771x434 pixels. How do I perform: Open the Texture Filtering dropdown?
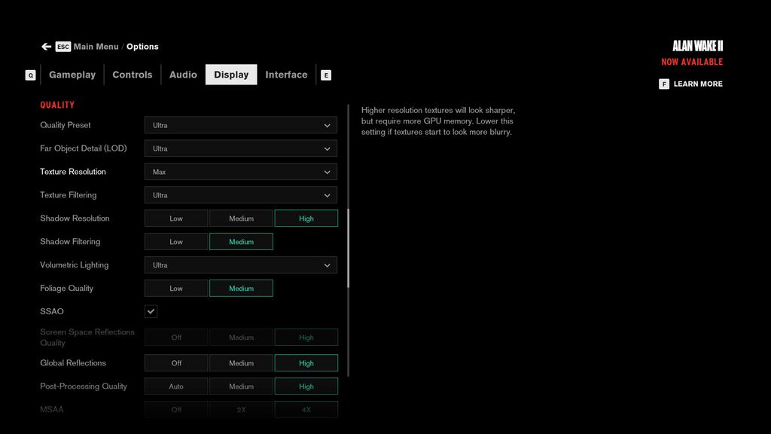tap(240, 194)
